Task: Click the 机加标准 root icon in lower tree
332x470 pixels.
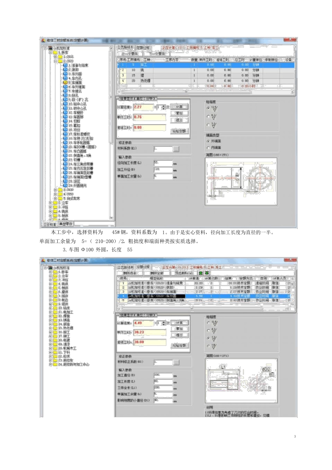Action: pyautogui.click(x=50, y=268)
